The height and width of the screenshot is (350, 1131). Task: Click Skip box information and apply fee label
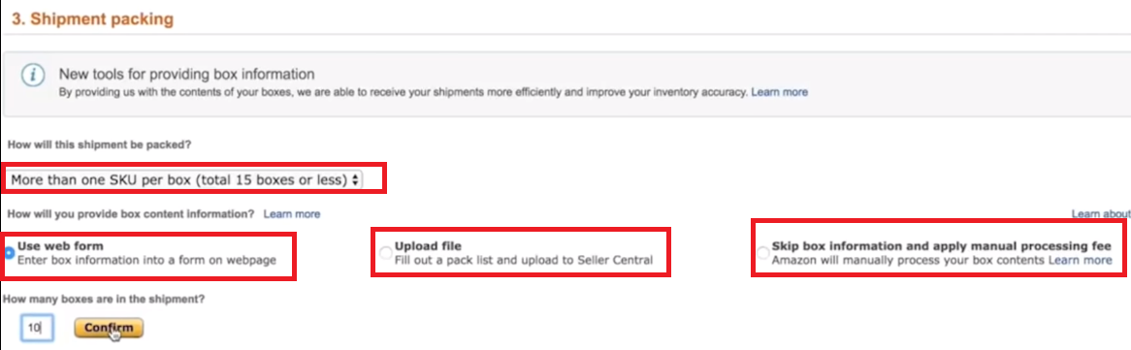point(939,246)
